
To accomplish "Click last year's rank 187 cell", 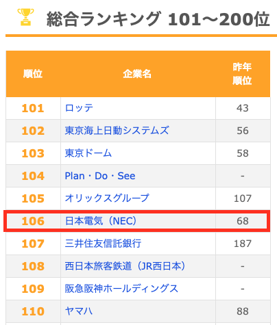I will coord(243,244).
